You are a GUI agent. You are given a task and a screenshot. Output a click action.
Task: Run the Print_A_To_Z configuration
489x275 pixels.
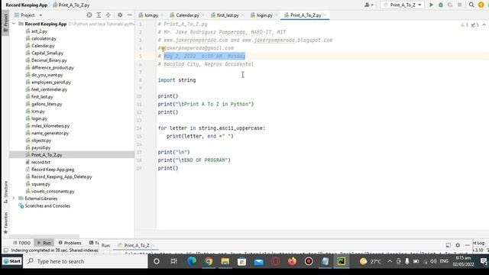(431, 5)
